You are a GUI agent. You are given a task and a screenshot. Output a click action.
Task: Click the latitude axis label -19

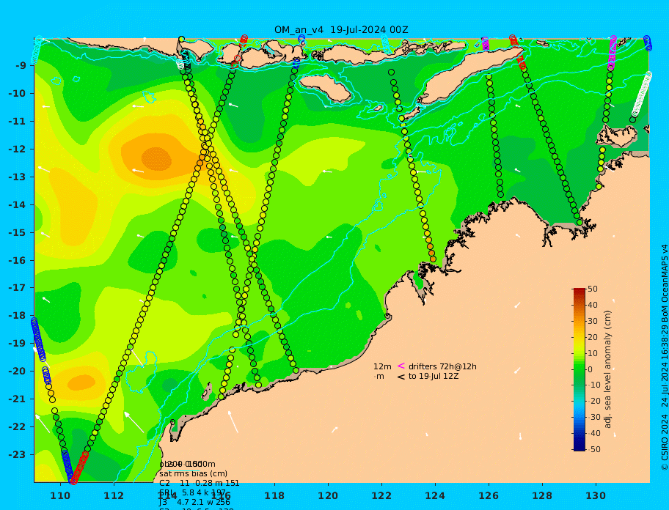(17, 344)
